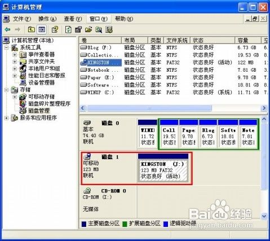Open the 查看(V) menu
270x241 pixels.
(x=73, y=19)
